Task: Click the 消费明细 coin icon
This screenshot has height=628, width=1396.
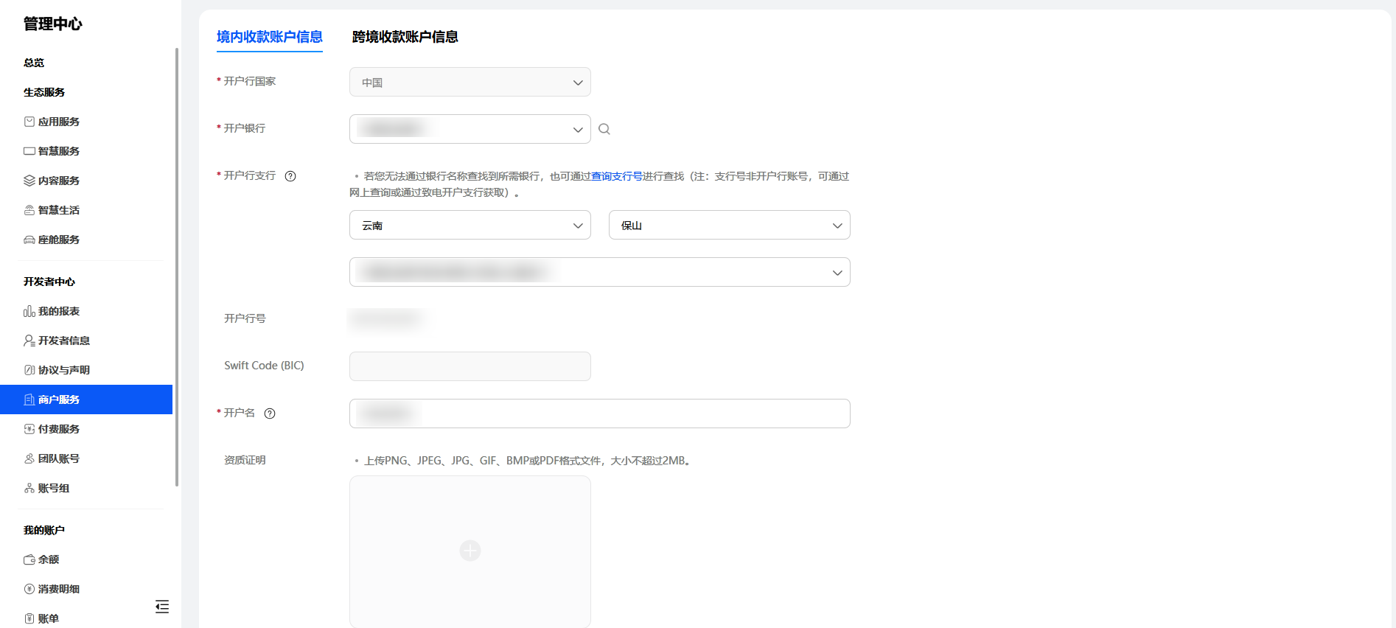Action: pyautogui.click(x=29, y=589)
